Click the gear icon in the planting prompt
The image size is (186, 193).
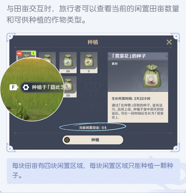(x=26, y=87)
